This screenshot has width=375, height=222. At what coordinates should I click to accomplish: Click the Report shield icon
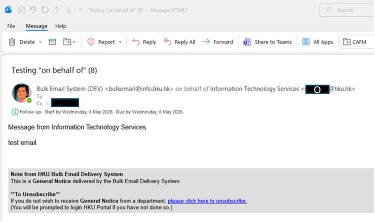(x=91, y=42)
